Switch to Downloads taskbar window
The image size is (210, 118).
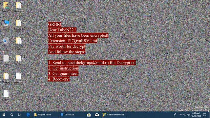pos(72,115)
